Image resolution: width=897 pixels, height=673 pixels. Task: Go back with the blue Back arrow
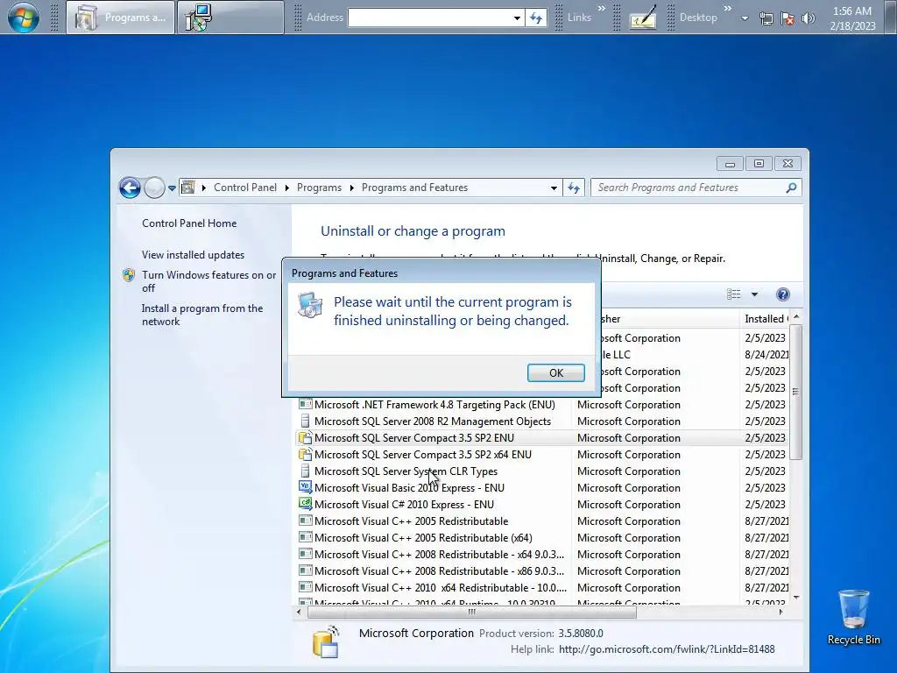click(130, 188)
